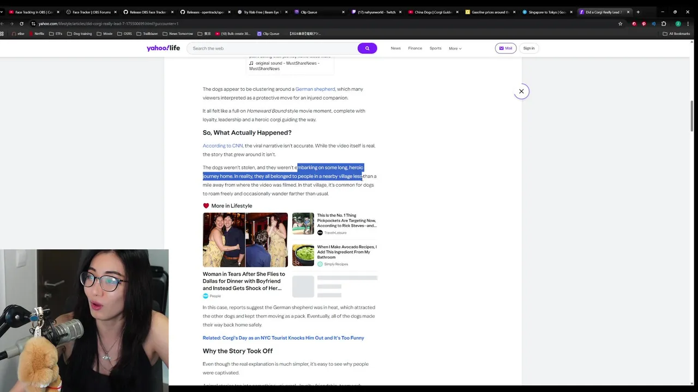Open the OSRS bookmark folder
Image resolution: width=698 pixels, height=392 pixels.
click(124, 34)
